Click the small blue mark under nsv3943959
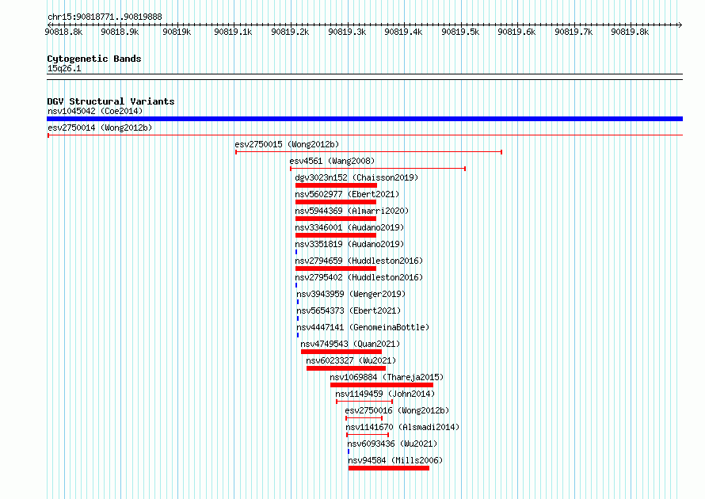Image resolution: width=705 pixels, height=499 pixels. pos(298,302)
